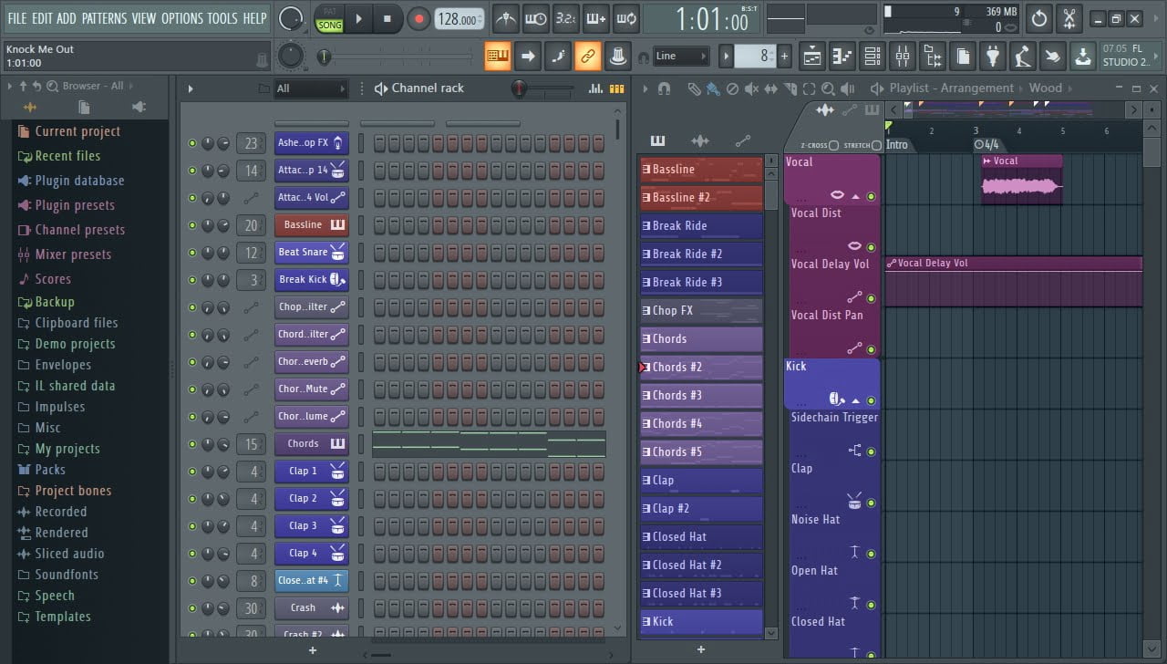Click the plus next to pattern number 8
The image size is (1167, 664).
tap(784, 56)
